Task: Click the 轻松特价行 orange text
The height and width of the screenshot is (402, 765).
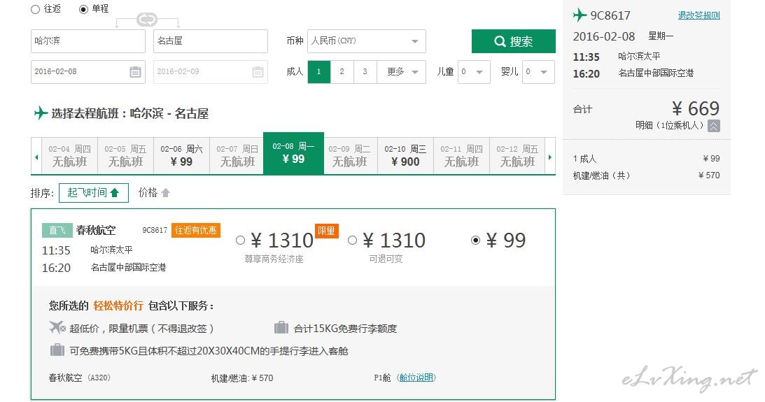Action: [118, 306]
